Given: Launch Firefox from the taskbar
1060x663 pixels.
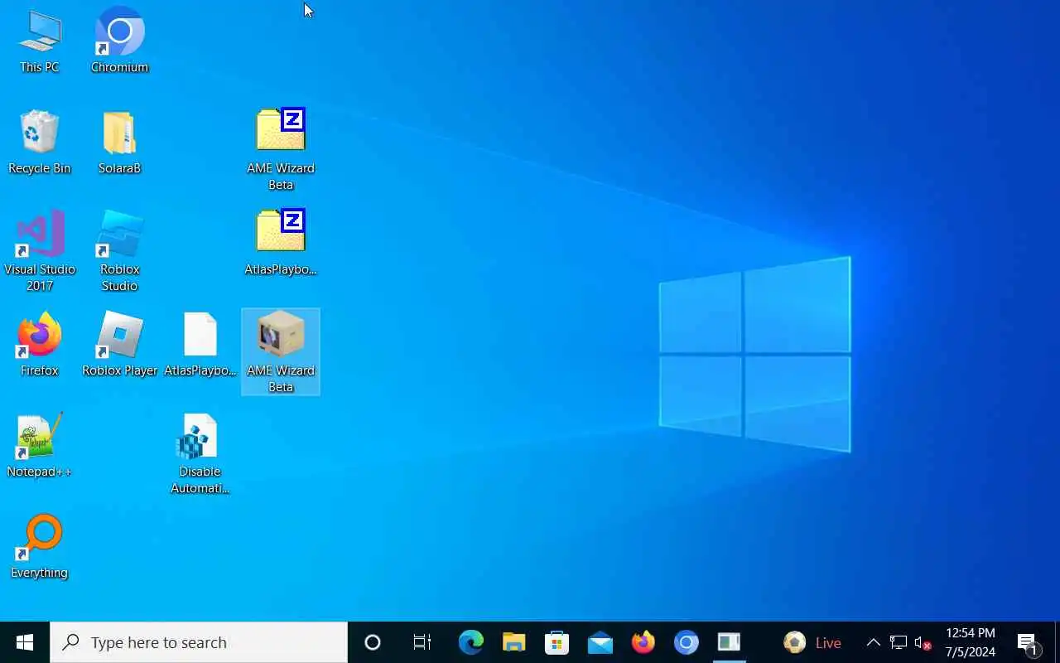Looking at the screenshot, I should tap(643, 642).
